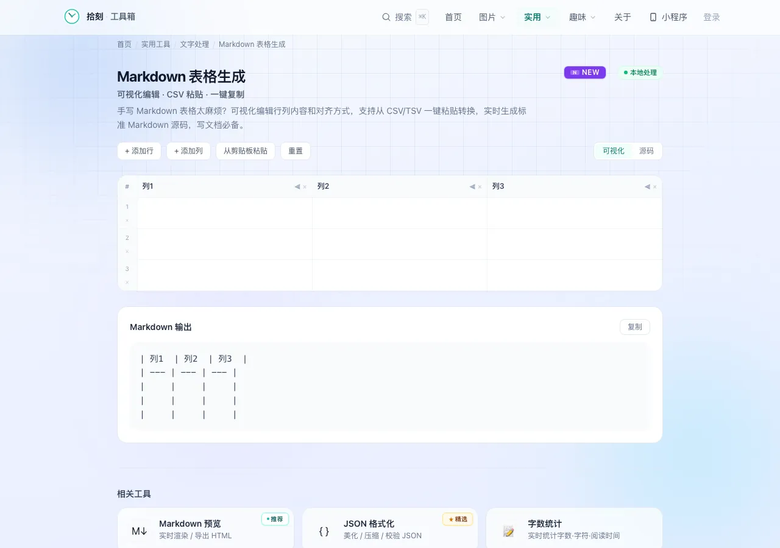Delete column 列3 with its × icon
Viewport: 780px width, 548px height.
(x=655, y=187)
